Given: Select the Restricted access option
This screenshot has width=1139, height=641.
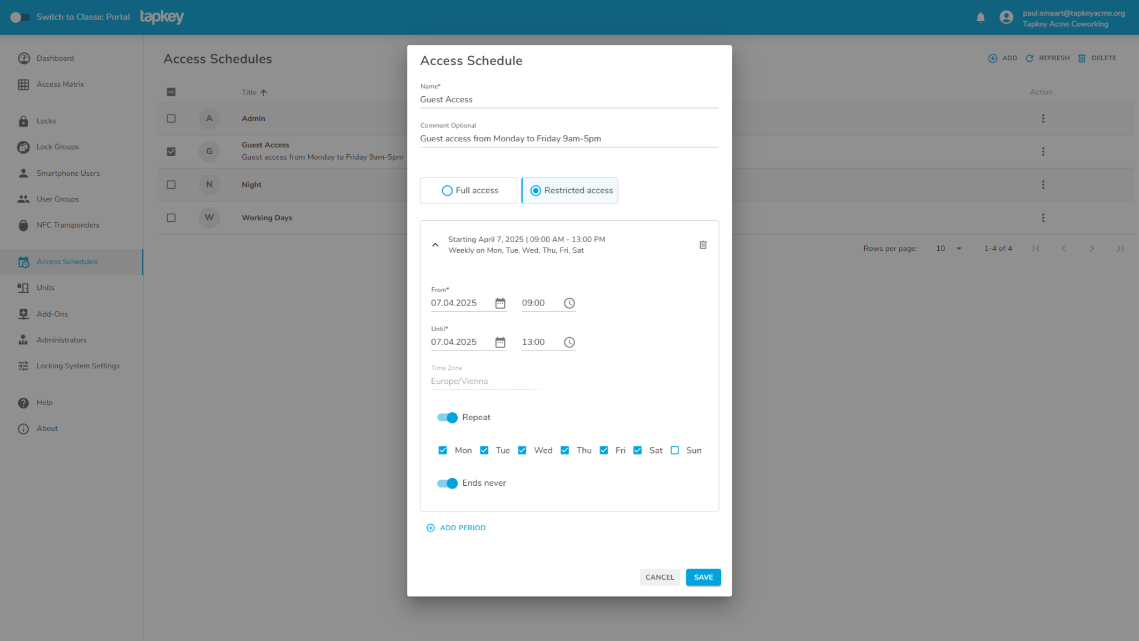Looking at the screenshot, I should point(569,191).
